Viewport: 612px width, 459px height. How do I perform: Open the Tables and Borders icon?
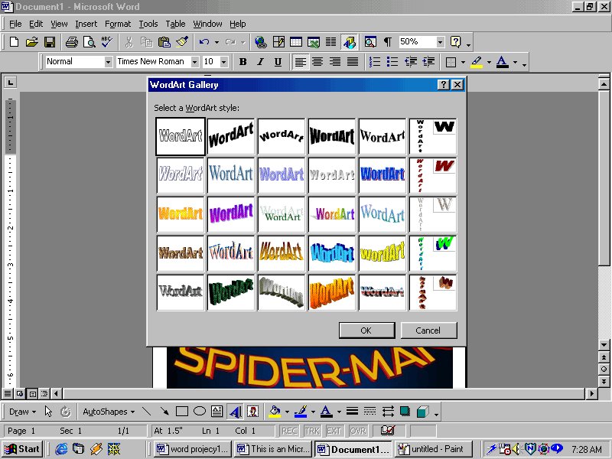click(x=278, y=42)
